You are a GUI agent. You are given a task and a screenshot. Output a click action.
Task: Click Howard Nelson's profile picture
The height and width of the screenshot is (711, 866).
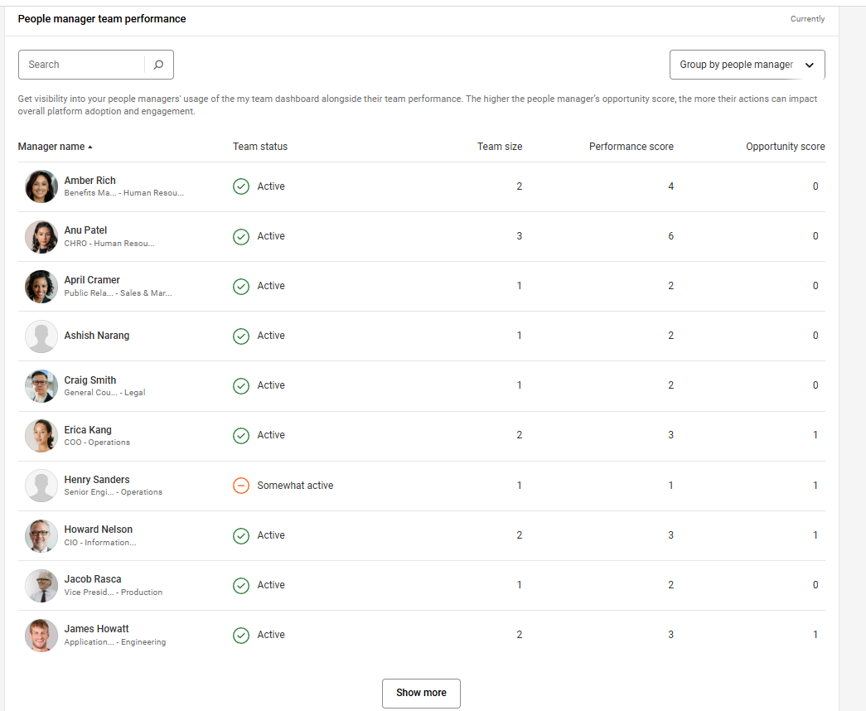(41, 535)
